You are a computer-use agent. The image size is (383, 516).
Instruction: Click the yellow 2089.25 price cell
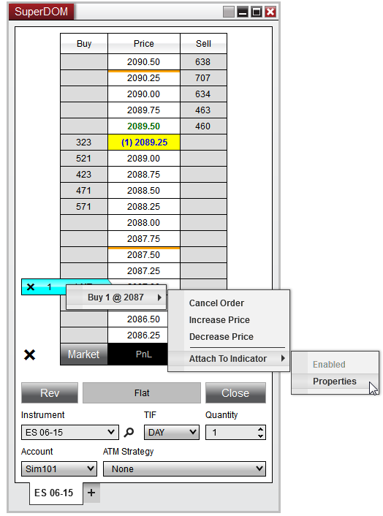tap(144, 143)
